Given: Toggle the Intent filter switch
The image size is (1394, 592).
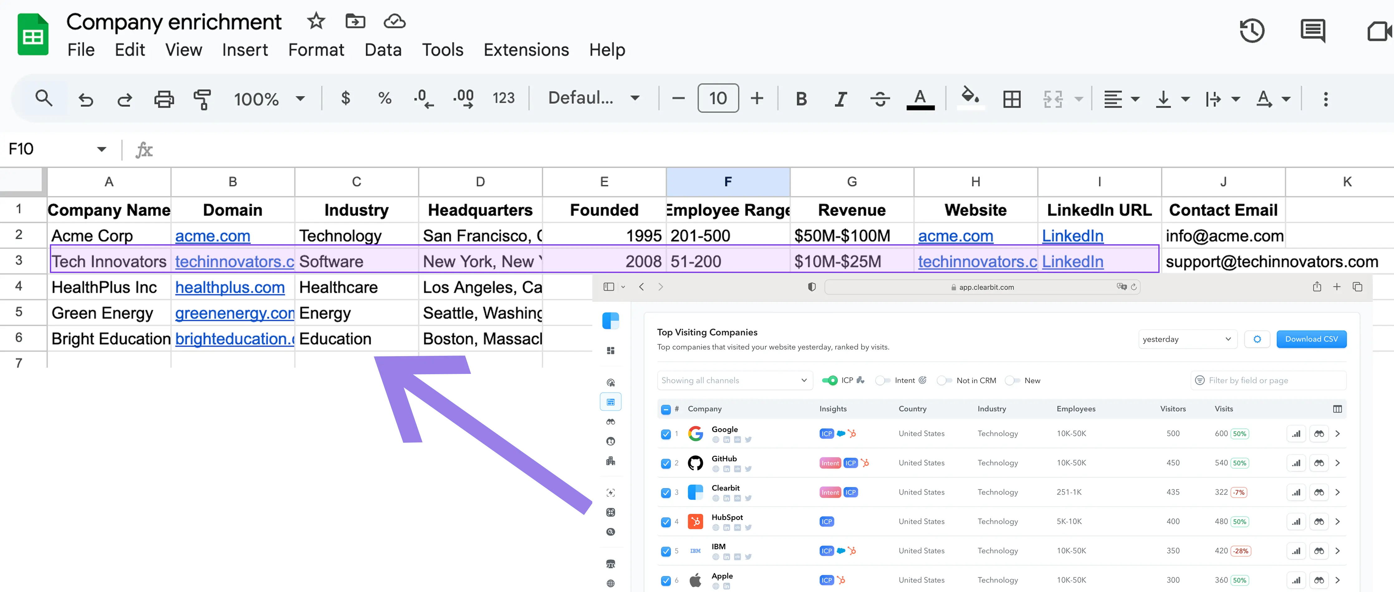Looking at the screenshot, I should pyautogui.click(x=882, y=380).
